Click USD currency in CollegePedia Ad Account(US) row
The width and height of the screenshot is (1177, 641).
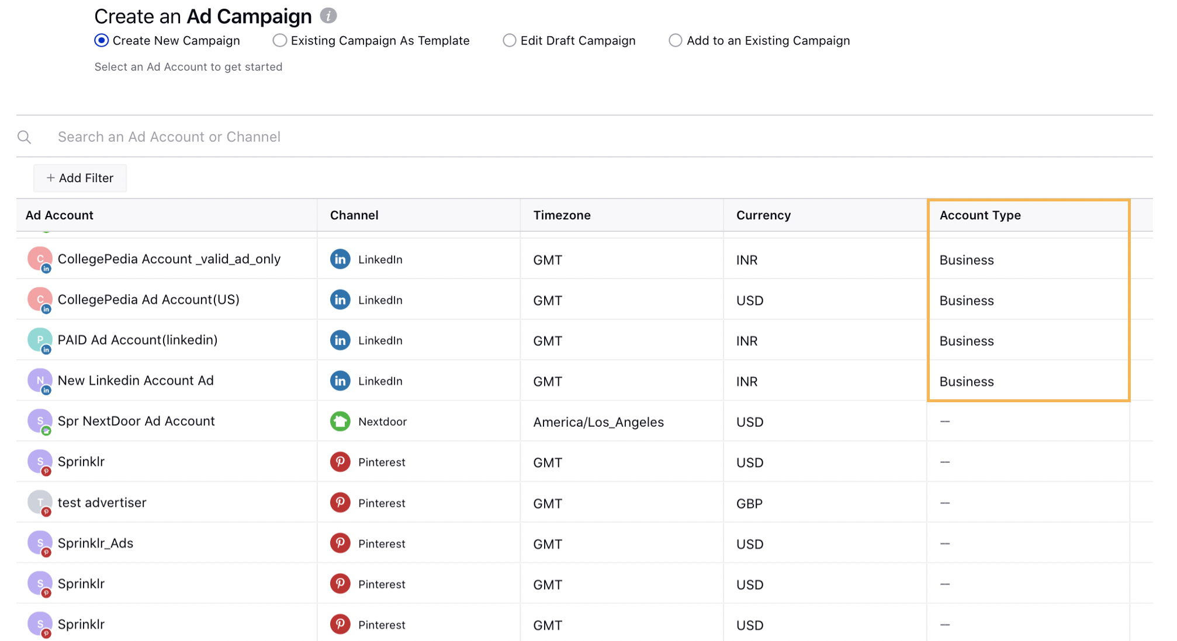pos(750,301)
